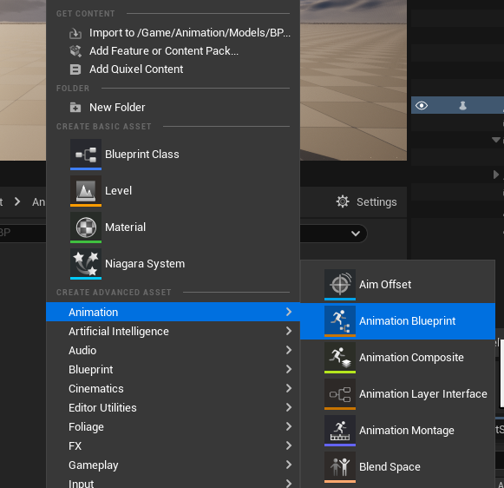Open the search filter dropdown chevron
504x488 pixels.
click(356, 234)
